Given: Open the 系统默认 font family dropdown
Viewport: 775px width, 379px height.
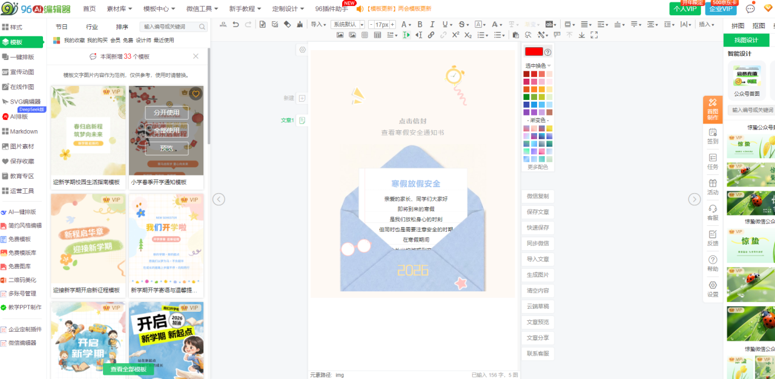Looking at the screenshot, I should click(348, 24).
